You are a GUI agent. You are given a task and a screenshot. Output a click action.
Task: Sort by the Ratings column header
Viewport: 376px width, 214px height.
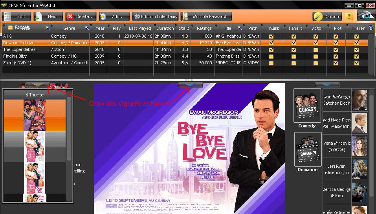click(204, 28)
